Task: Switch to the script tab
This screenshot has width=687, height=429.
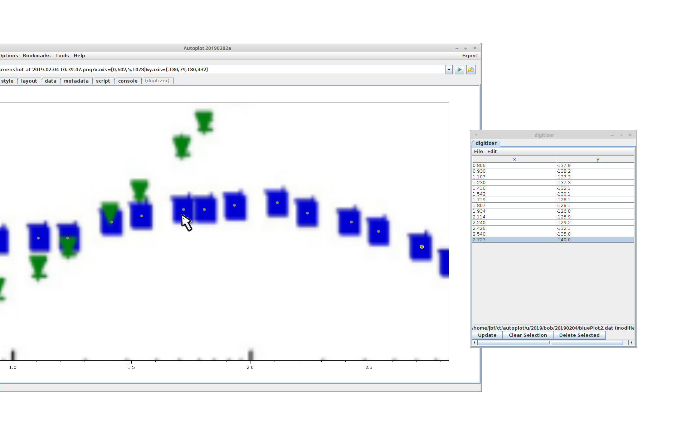Action: pos(103,81)
